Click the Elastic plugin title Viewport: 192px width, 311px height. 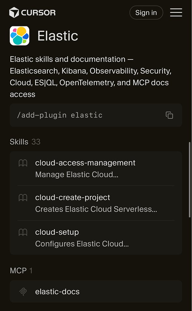[x=58, y=36]
